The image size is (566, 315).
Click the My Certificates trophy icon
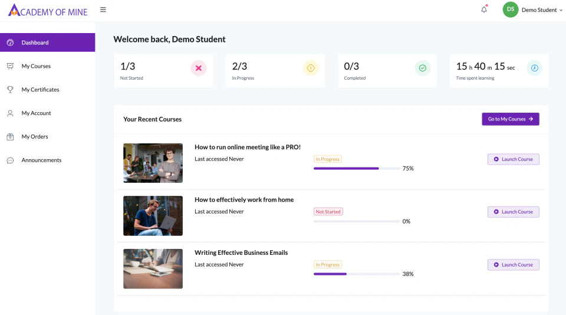pos(10,90)
